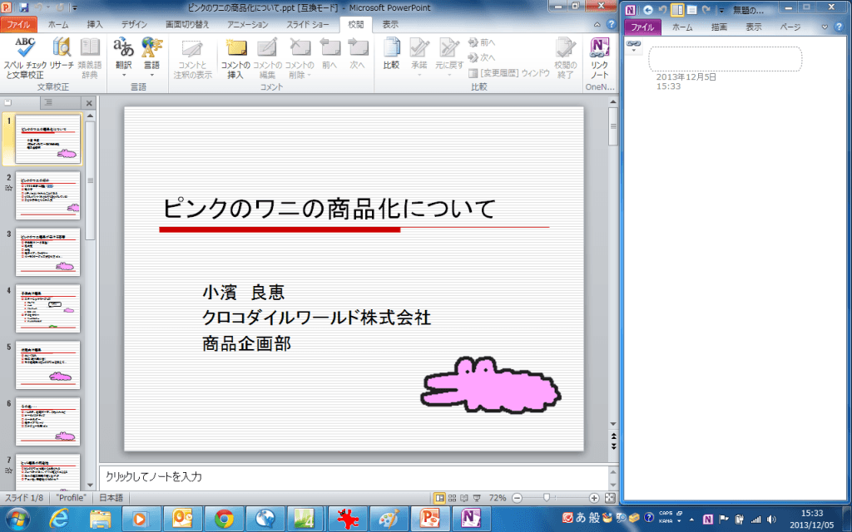Switch to OneNote ページ tab
852x532 pixels.
tap(790, 27)
